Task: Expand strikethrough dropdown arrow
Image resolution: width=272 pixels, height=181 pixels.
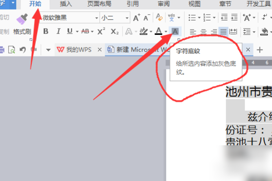Action: [x=92, y=32]
